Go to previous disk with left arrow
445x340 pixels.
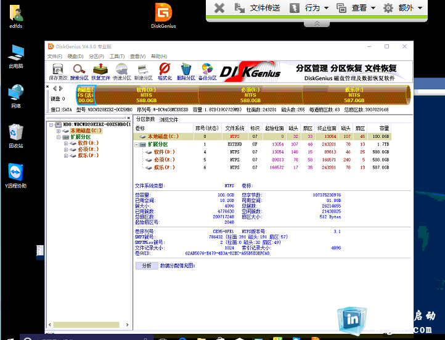[55, 89]
